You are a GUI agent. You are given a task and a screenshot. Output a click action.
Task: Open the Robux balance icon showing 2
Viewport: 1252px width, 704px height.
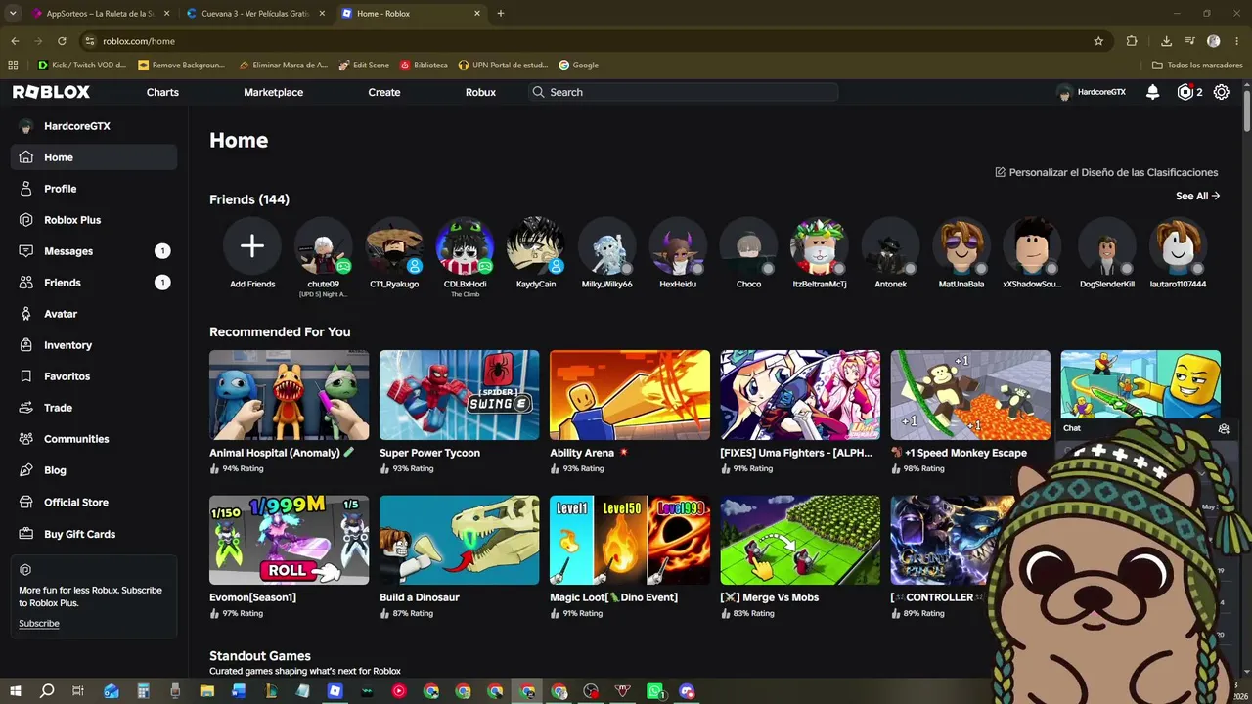[1185, 92]
